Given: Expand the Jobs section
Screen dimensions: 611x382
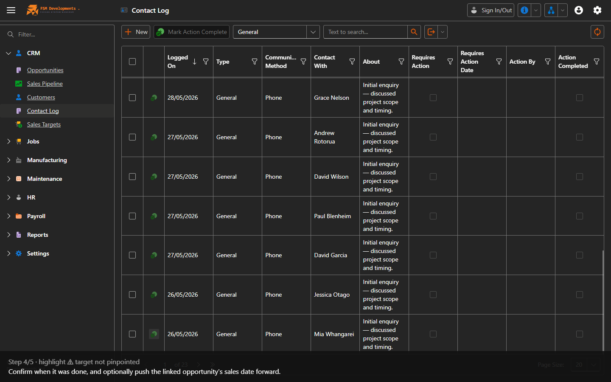Looking at the screenshot, I should [8, 141].
